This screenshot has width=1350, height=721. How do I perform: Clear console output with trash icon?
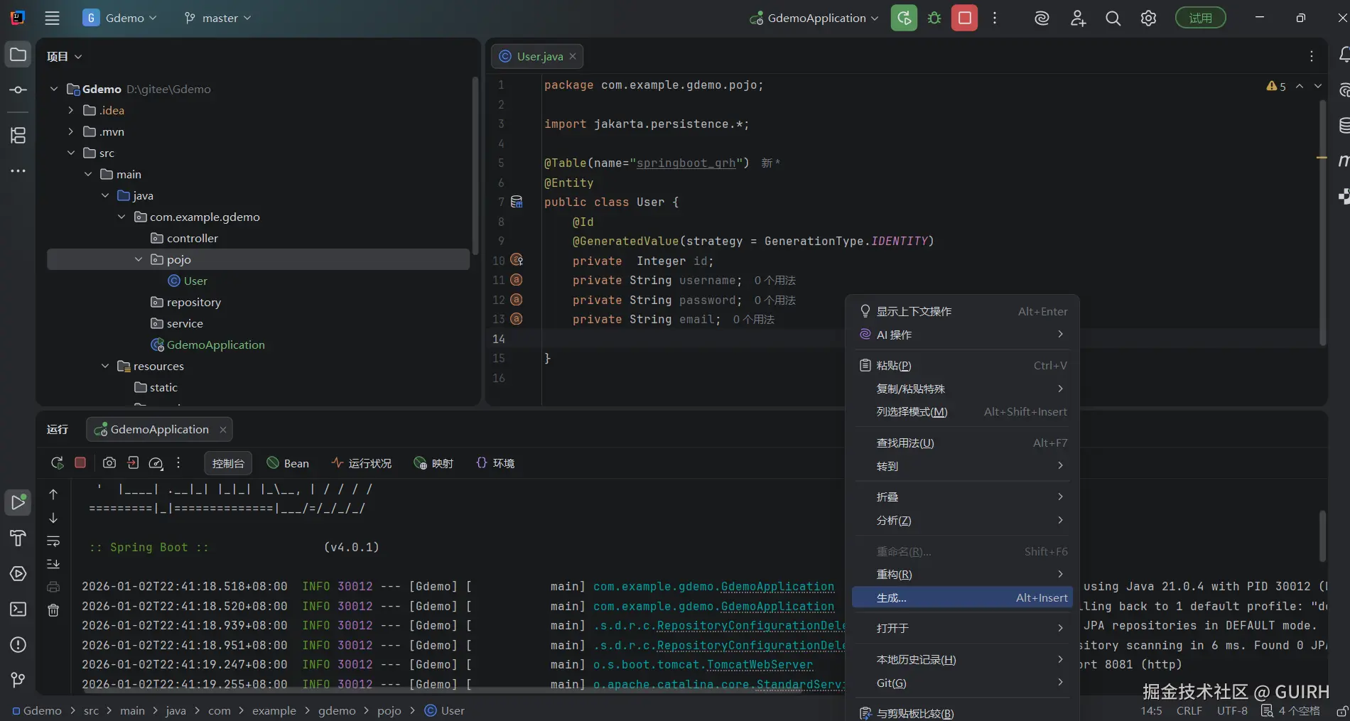coord(53,610)
